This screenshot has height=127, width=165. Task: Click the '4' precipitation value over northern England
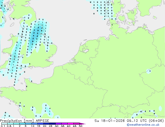[x=34, y=36]
